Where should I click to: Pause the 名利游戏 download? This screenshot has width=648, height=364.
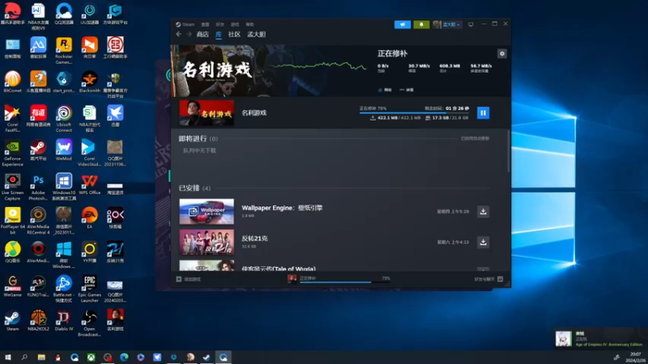click(x=483, y=112)
